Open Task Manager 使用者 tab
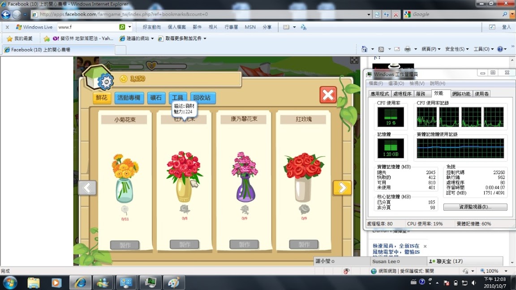This screenshot has width=516, height=290. coord(482,94)
